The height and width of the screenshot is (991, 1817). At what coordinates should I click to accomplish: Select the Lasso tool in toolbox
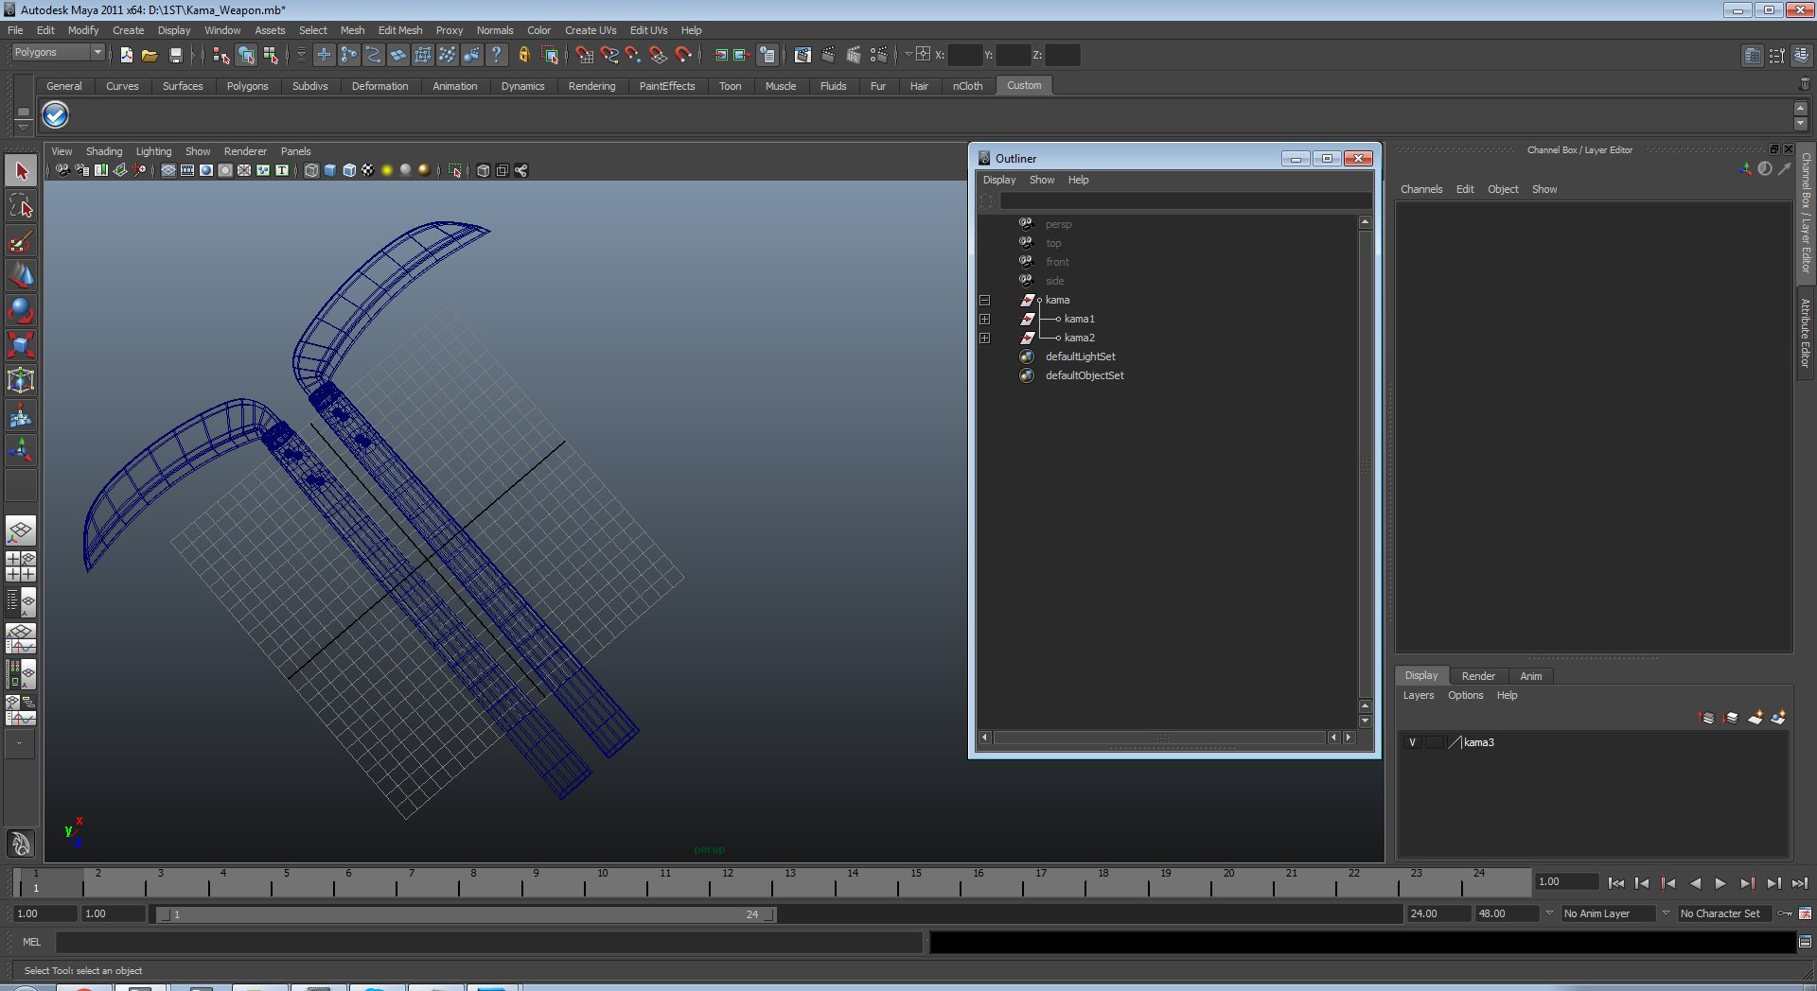click(x=21, y=205)
